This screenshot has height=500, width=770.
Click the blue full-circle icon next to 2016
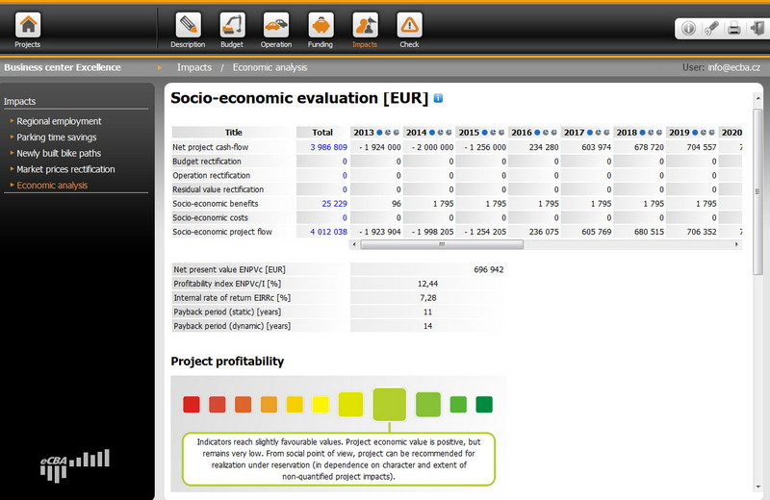(537, 133)
